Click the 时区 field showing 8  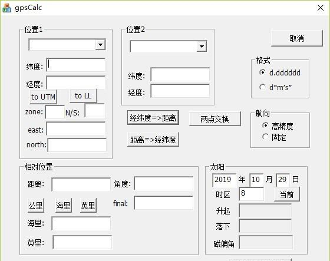tap(251, 194)
